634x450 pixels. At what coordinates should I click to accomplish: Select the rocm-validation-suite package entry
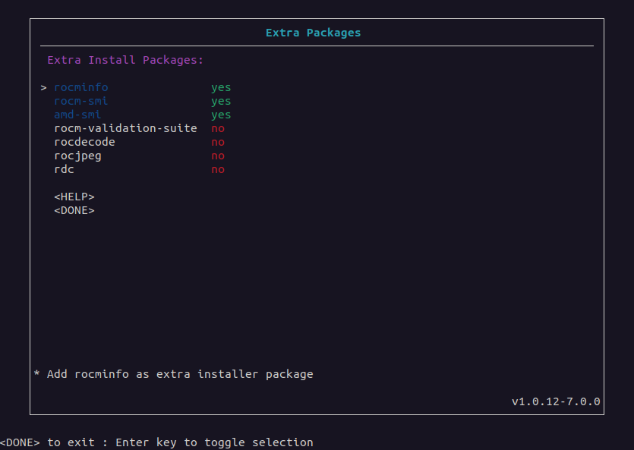tap(125, 128)
